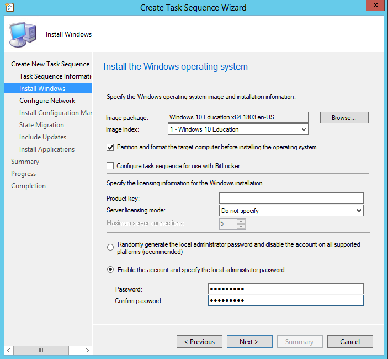388x359 pixels.
Task: Select Enable the account and specify password
Action: coord(110,269)
